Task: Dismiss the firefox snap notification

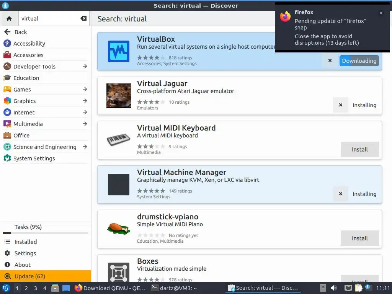Action: [x=381, y=13]
